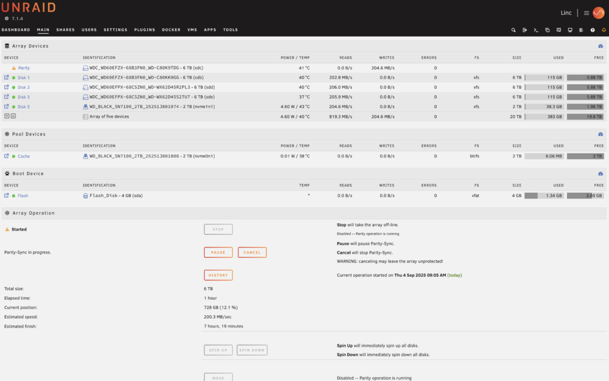Click the Stop array button

[218, 229]
